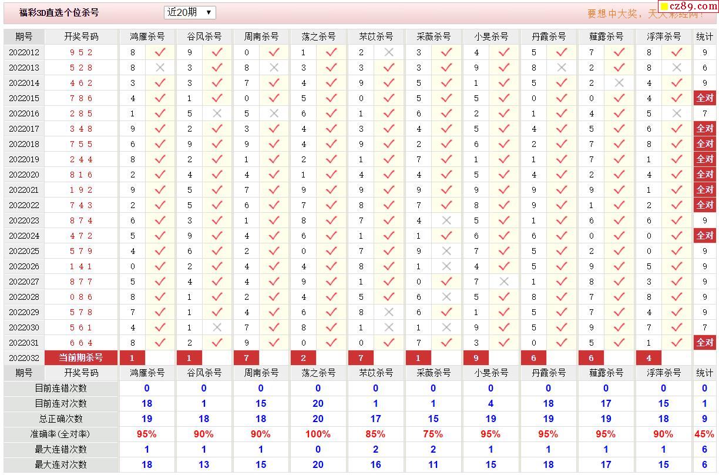Click the 全对 badge in row 2022015
Image resolution: width=719 pixels, height=475 pixels.
click(704, 98)
